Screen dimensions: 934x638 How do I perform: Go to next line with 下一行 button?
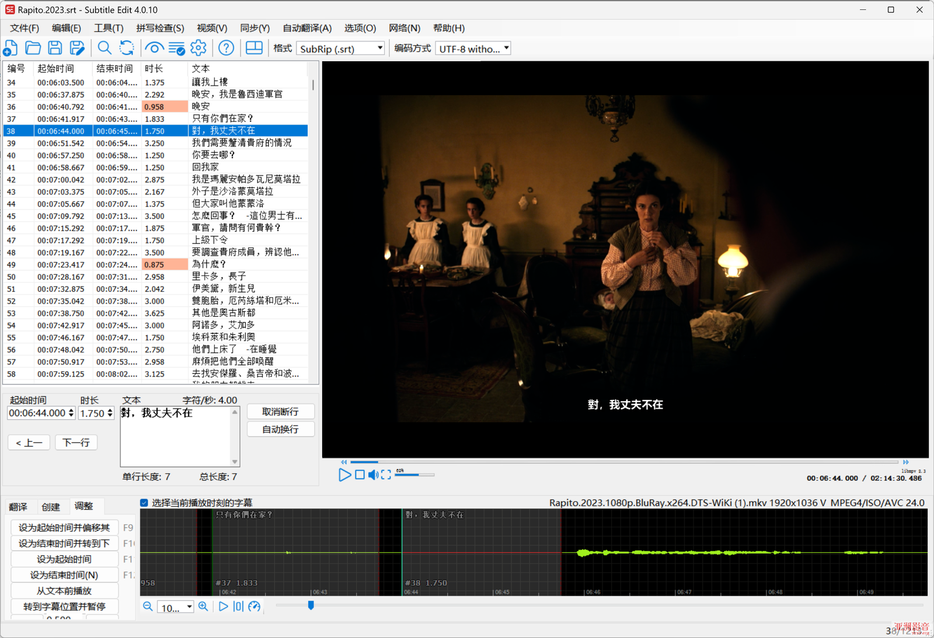coord(76,442)
